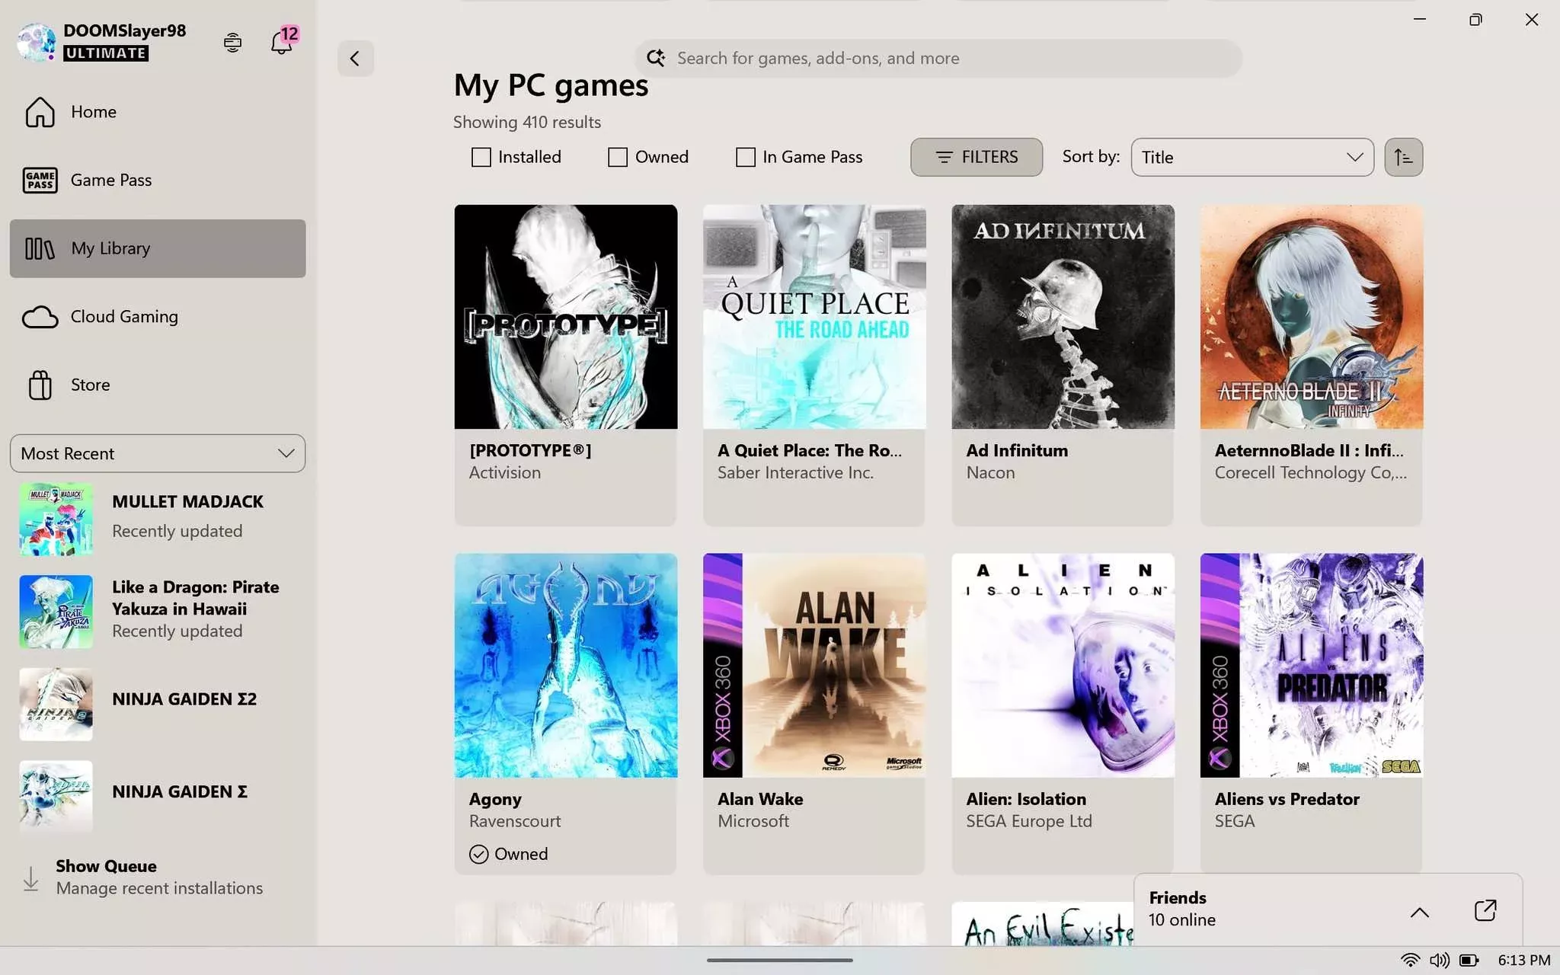This screenshot has width=1560, height=975.
Task: Click the search games input field
Action: [x=938, y=58]
